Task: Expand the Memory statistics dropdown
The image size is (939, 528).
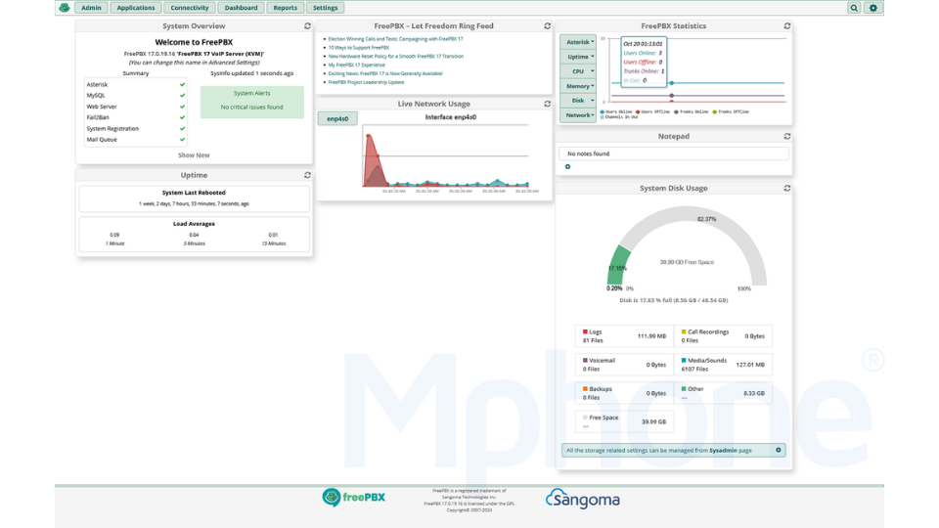Action: click(x=578, y=86)
